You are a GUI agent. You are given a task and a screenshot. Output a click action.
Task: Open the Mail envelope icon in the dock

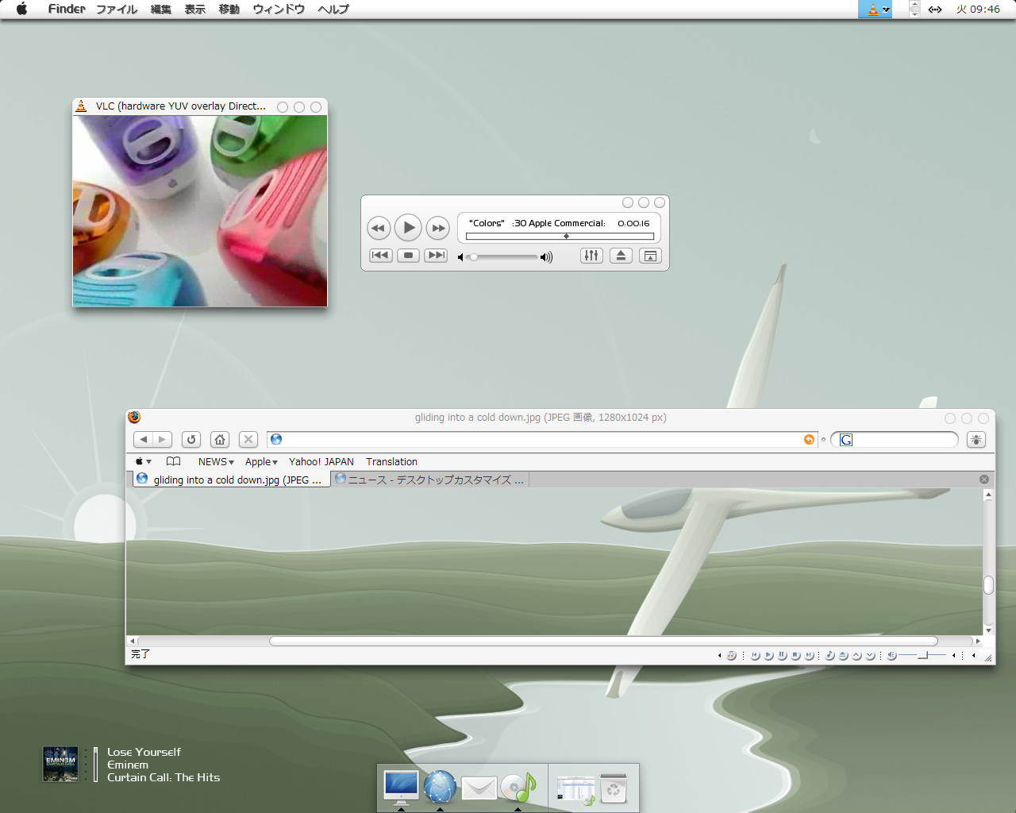point(479,788)
